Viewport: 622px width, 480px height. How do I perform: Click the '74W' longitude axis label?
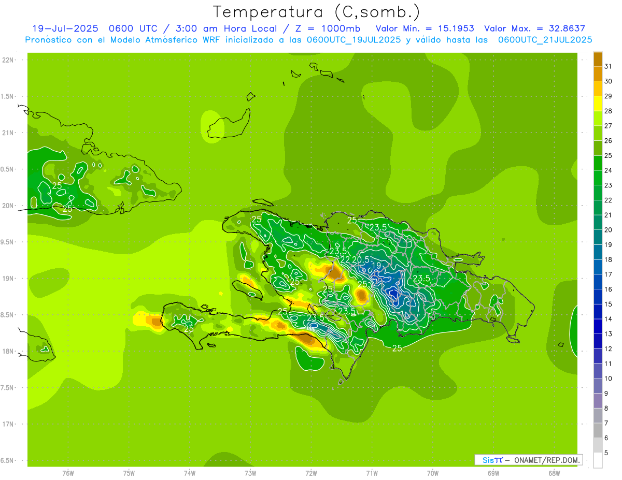pyautogui.click(x=189, y=473)
